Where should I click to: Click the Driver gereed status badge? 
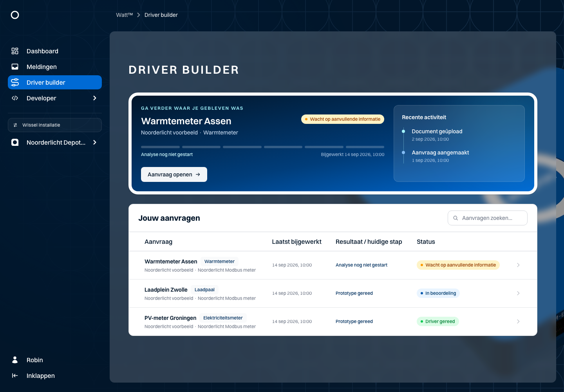pos(438,321)
